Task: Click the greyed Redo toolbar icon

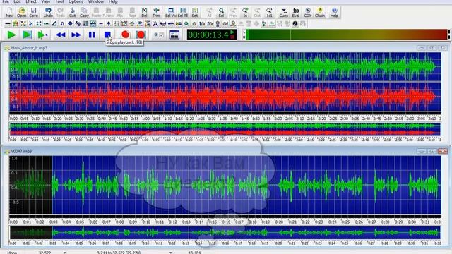Action: 60,12
